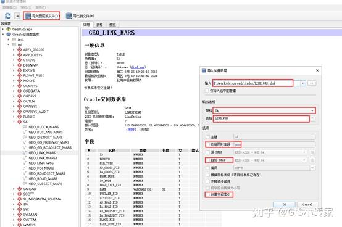Select GEO_ROAD_MARS table in tree
342x227 pixels.
click(x=43, y=178)
